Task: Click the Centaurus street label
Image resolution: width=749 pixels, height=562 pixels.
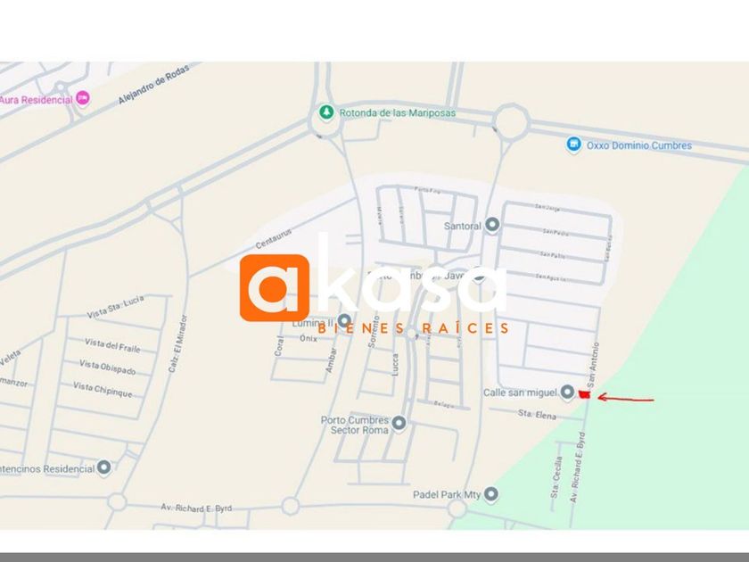Action: [273, 239]
